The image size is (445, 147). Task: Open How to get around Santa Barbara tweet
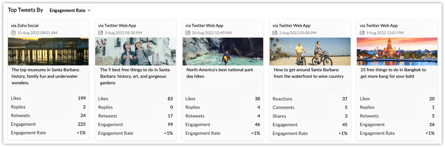point(308,73)
